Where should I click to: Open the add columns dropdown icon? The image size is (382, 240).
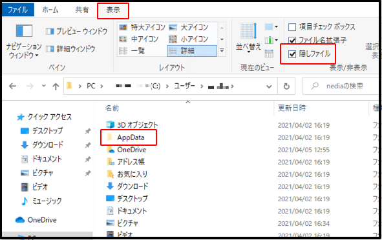tap(271, 40)
